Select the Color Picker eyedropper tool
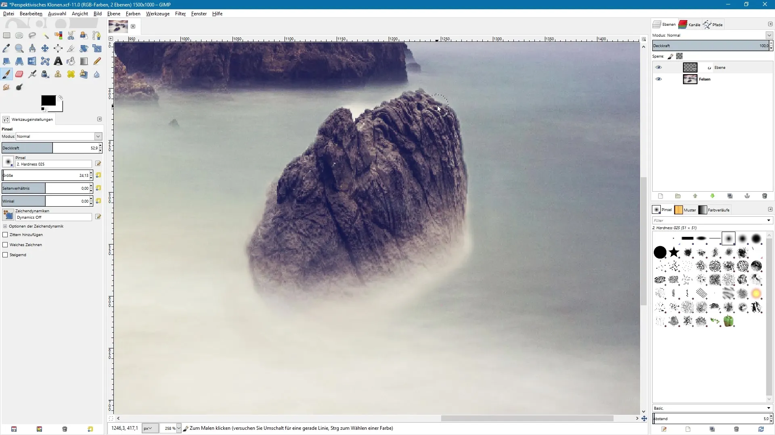Image resolution: width=775 pixels, height=435 pixels. pyautogui.click(x=6, y=48)
